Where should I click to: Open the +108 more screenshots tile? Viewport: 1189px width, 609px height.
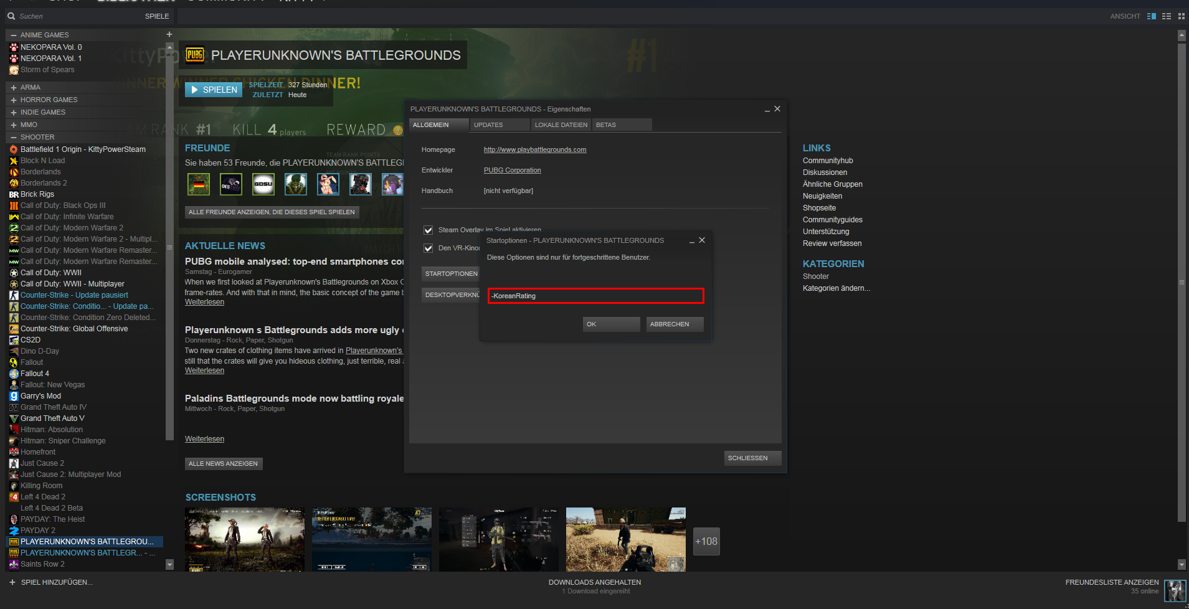pyautogui.click(x=706, y=542)
